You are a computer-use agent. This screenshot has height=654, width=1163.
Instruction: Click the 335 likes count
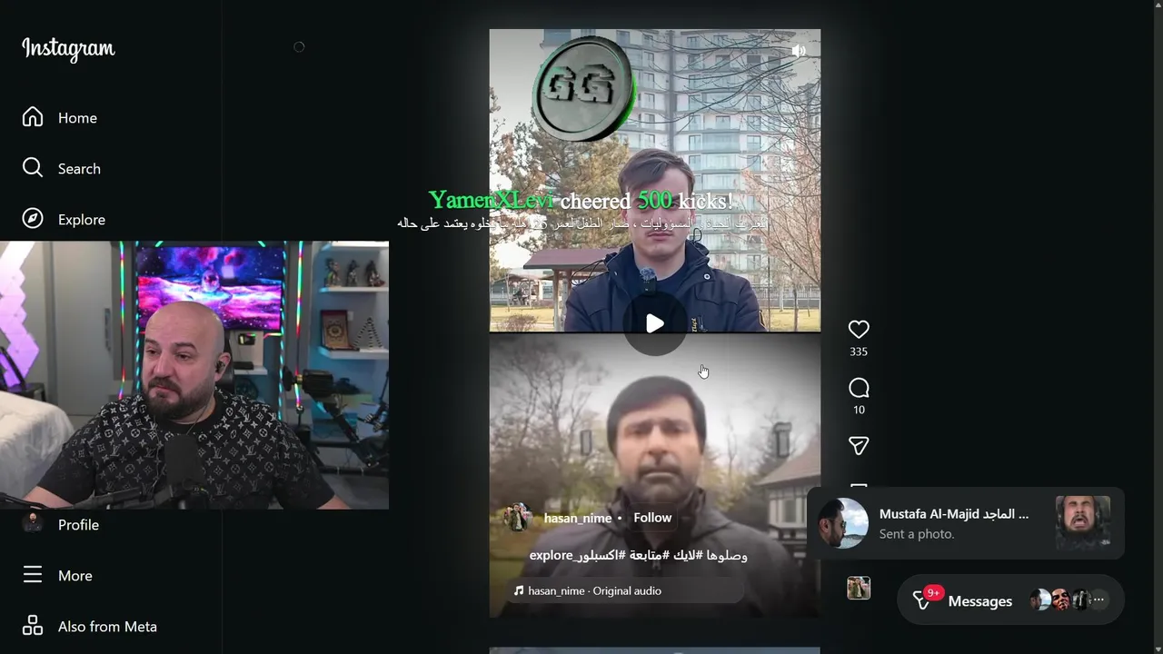coord(859,352)
